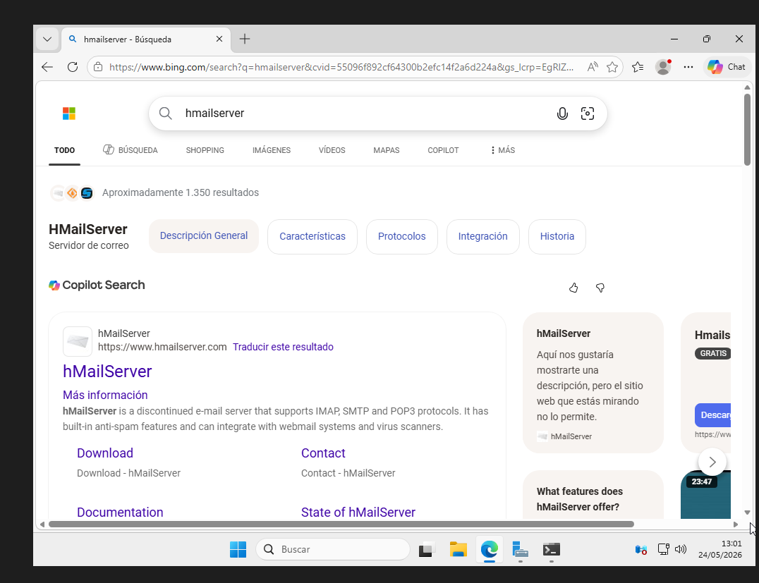Open File Explorer from taskbar
The image size is (759, 583).
click(458, 550)
